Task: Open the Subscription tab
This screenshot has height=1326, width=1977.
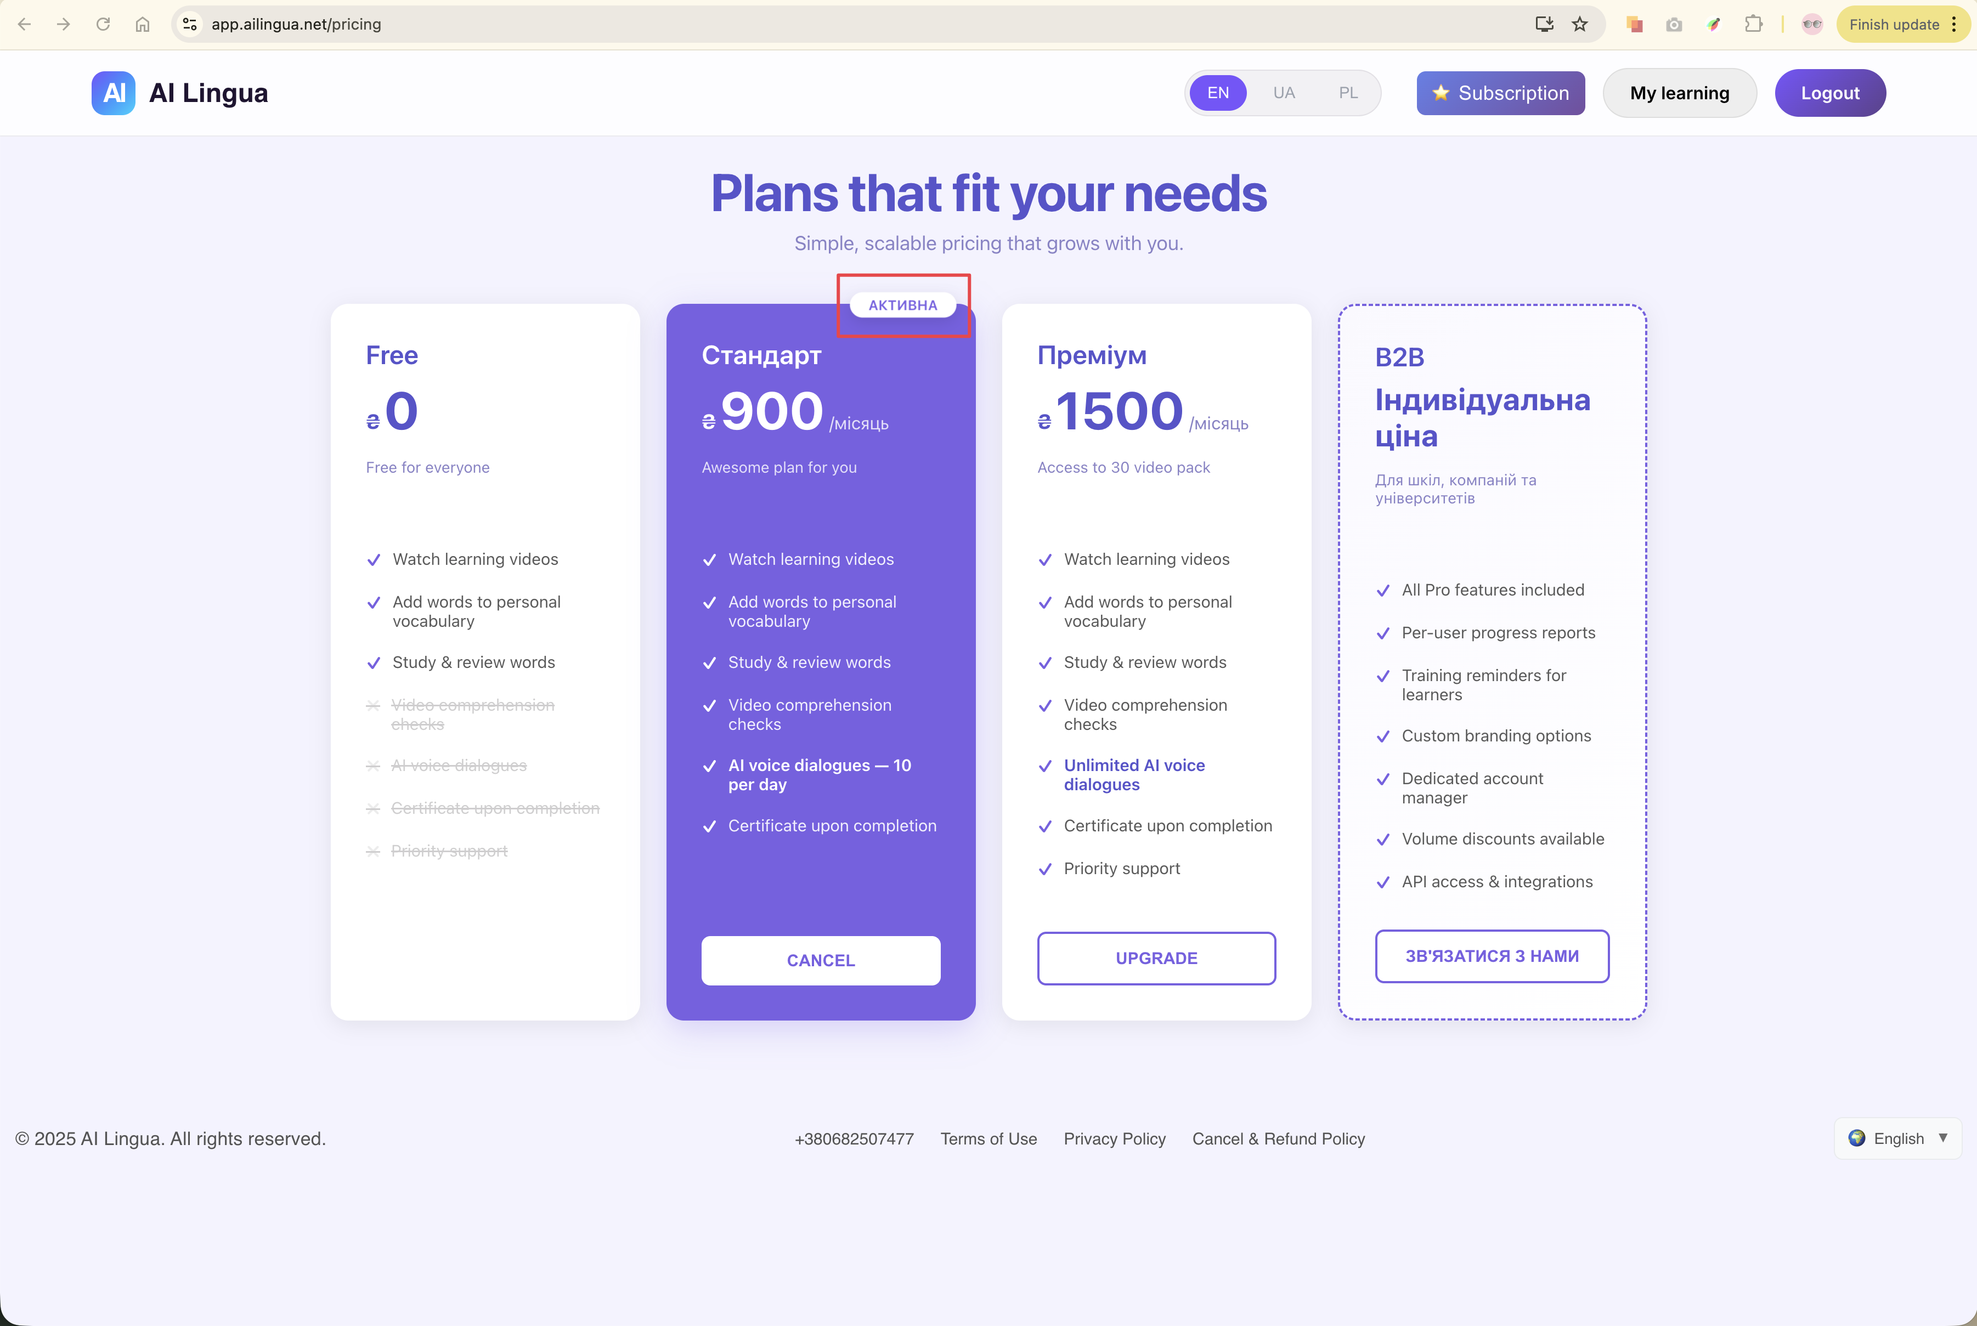Action: pyautogui.click(x=1500, y=93)
